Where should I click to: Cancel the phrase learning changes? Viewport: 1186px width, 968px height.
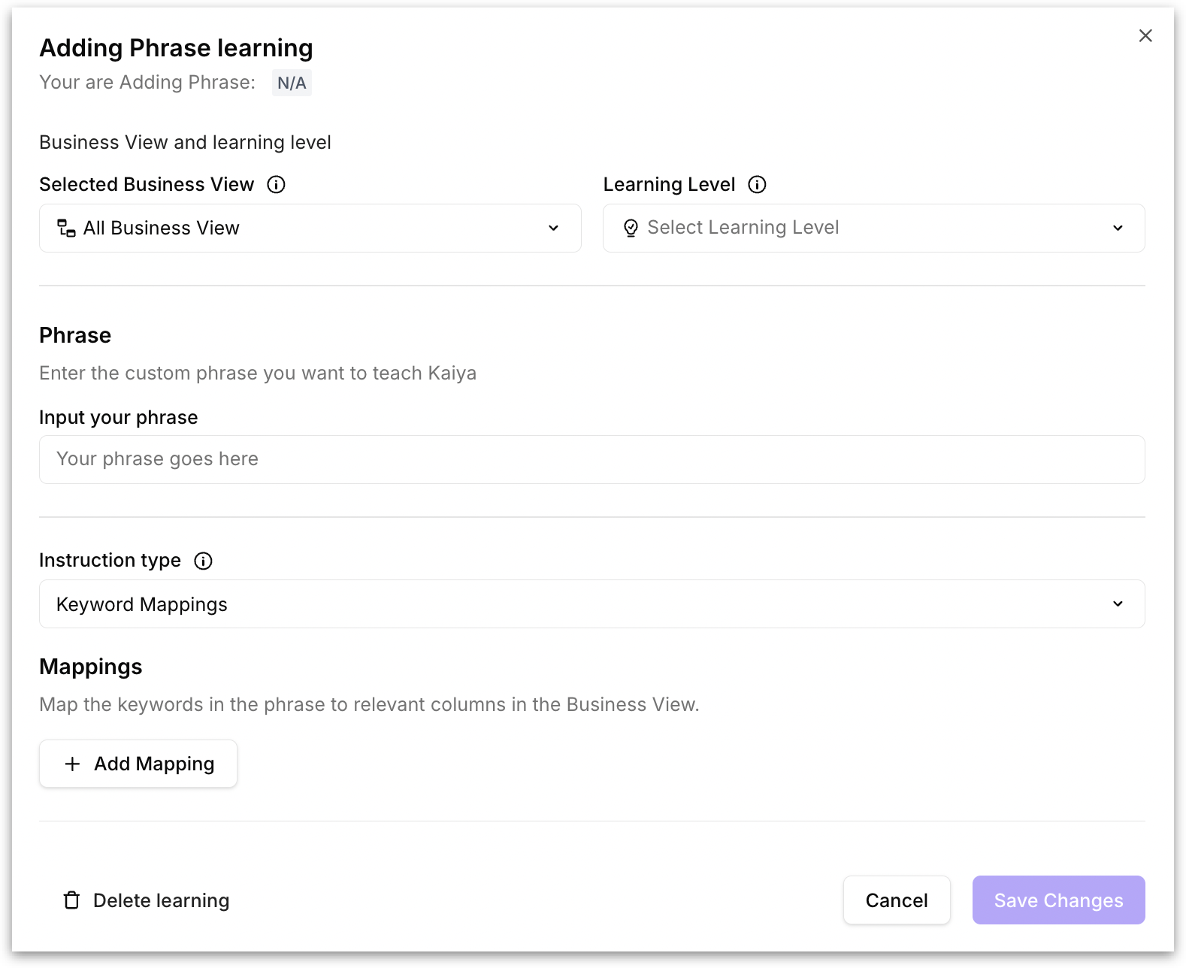pyautogui.click(x=896, y=900)
